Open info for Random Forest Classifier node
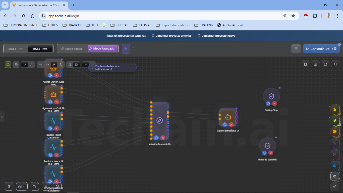The image size is (343, 193). click(50, 128)
